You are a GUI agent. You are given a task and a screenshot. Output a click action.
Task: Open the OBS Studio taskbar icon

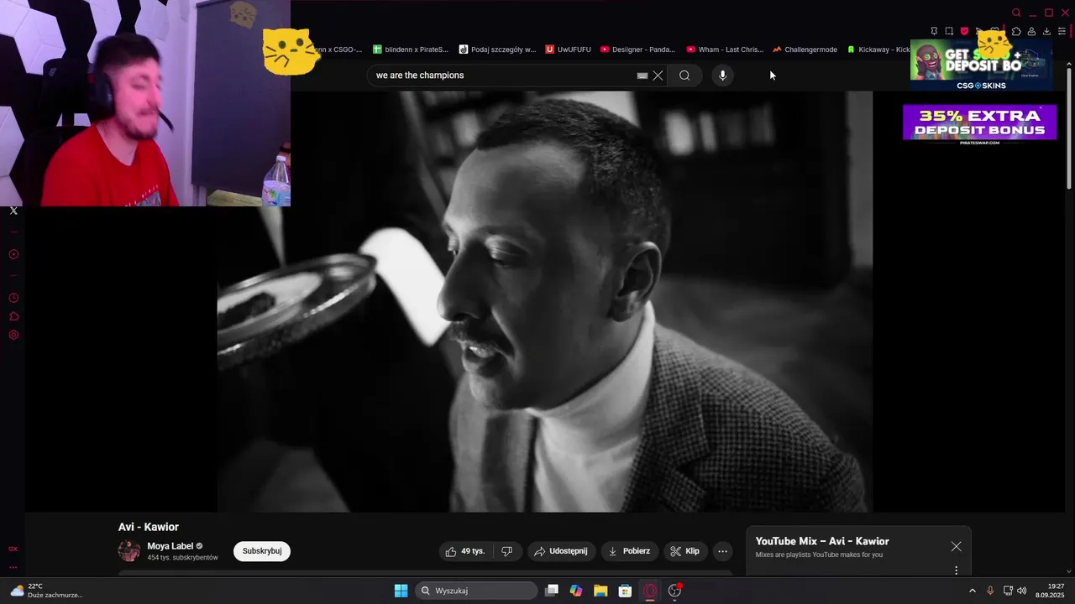tap(674, 591)
